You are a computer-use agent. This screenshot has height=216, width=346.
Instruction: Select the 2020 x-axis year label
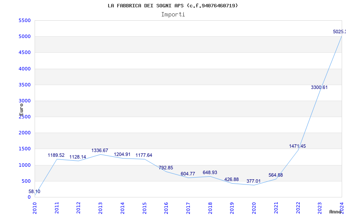[x=254, y=208]
